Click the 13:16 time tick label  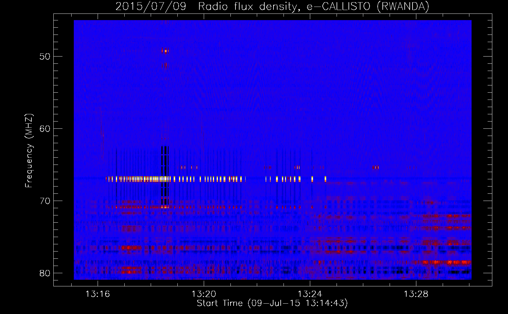pos(98,294)
